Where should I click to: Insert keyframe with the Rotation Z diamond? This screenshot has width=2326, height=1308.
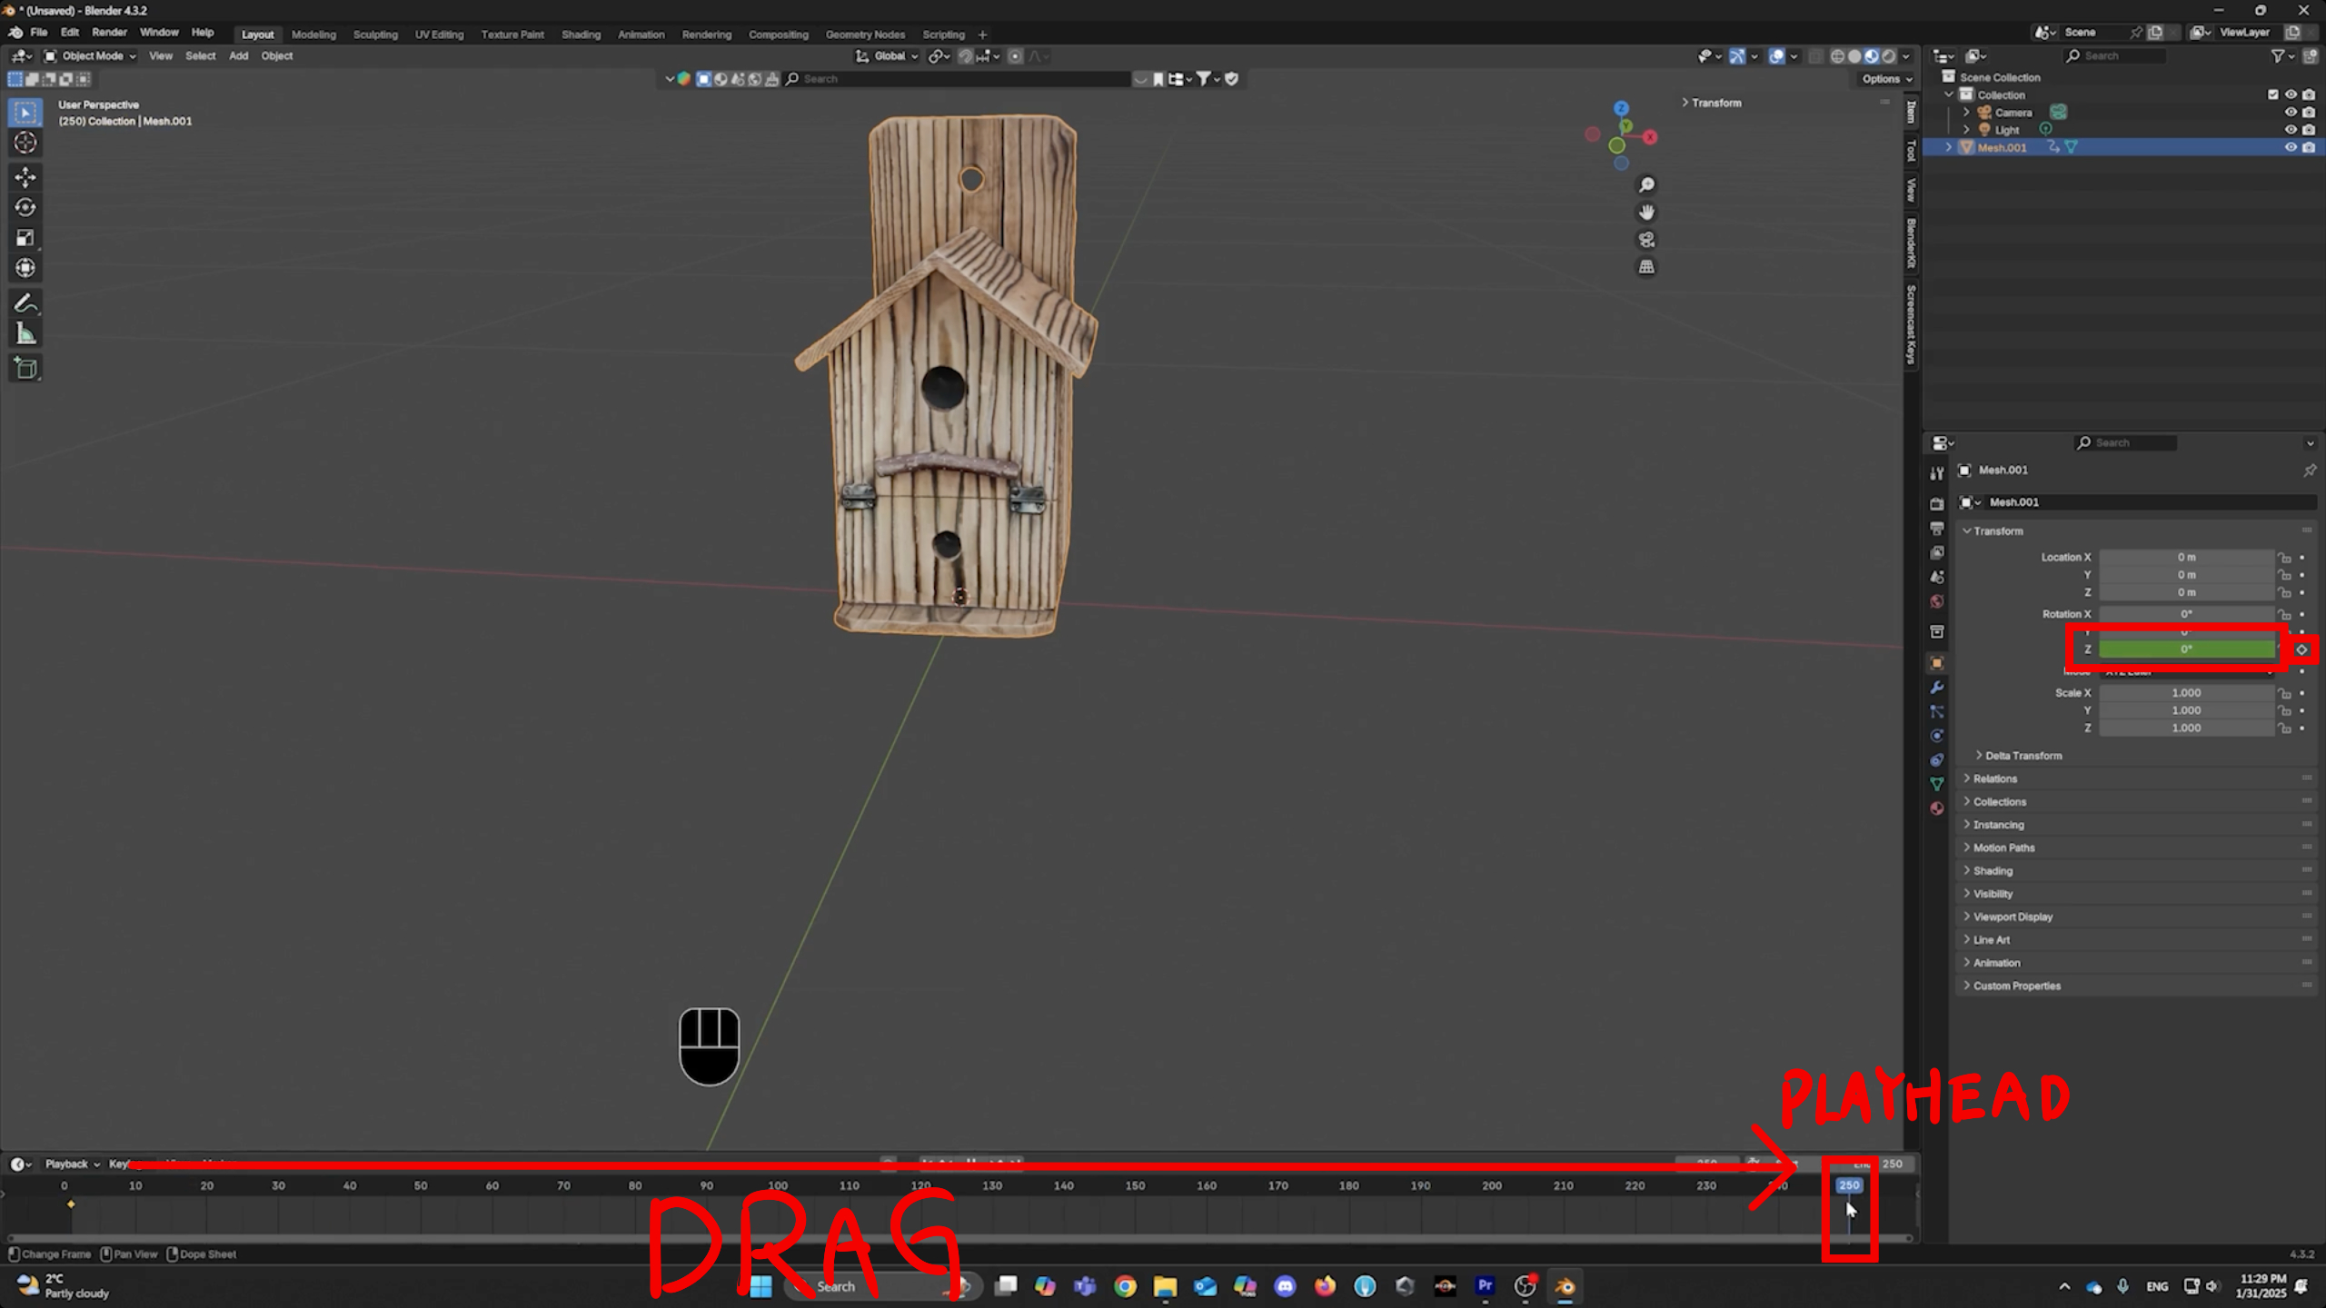(x=2303, y=649)
